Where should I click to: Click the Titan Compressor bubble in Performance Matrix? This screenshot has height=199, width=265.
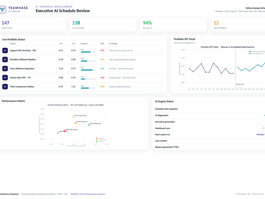click(x=73, y=117)
